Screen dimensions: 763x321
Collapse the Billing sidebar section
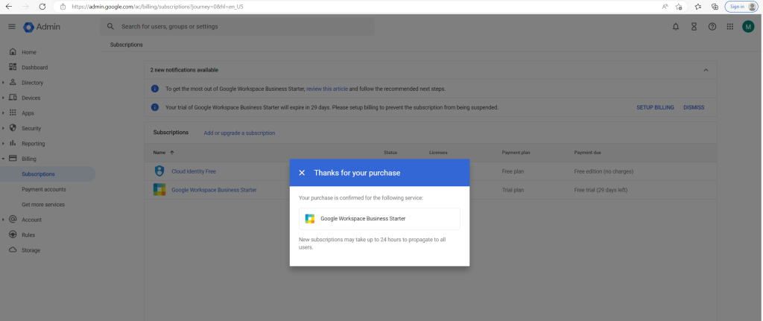coord(4,159)
